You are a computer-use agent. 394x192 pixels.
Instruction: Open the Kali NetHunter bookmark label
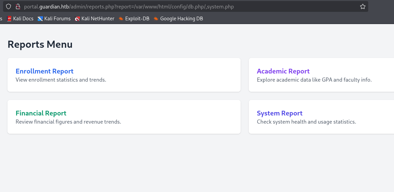click(x=98, y=19)
